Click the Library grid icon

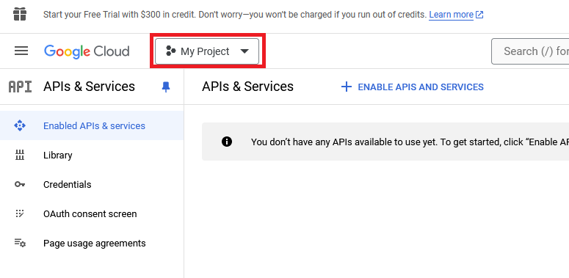[x=20, y=155]
